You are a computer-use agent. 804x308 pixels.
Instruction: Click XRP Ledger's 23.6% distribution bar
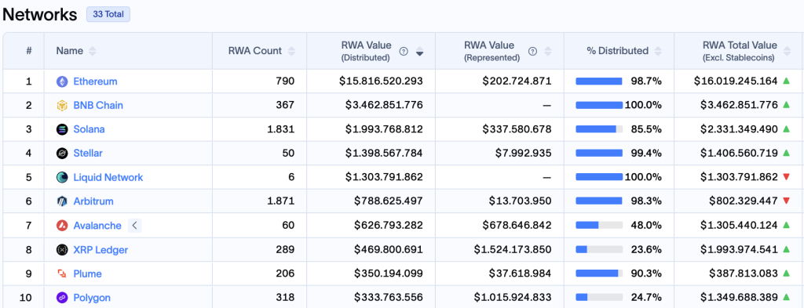pyautogui.click(x=599, y=250)
